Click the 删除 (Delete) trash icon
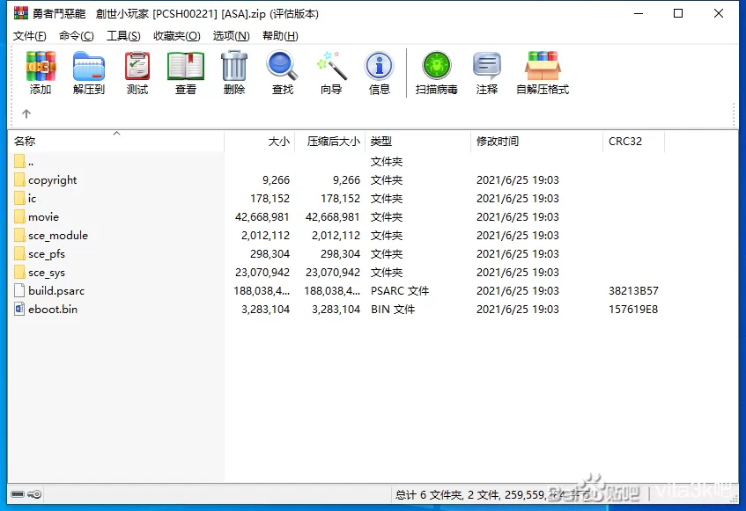The width and height of the screenshot is (746, 511). [x=234, y=66]
